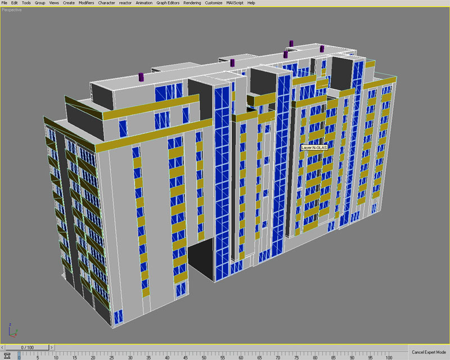Image resolution: width=450 pixels, height=360 pixels.
Task: Open the Edit menu
Action: point(15,3)
